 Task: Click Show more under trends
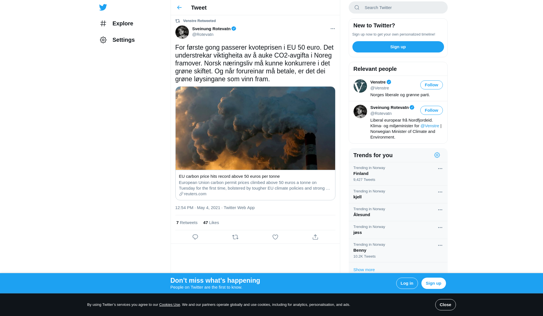click(364, 270)
